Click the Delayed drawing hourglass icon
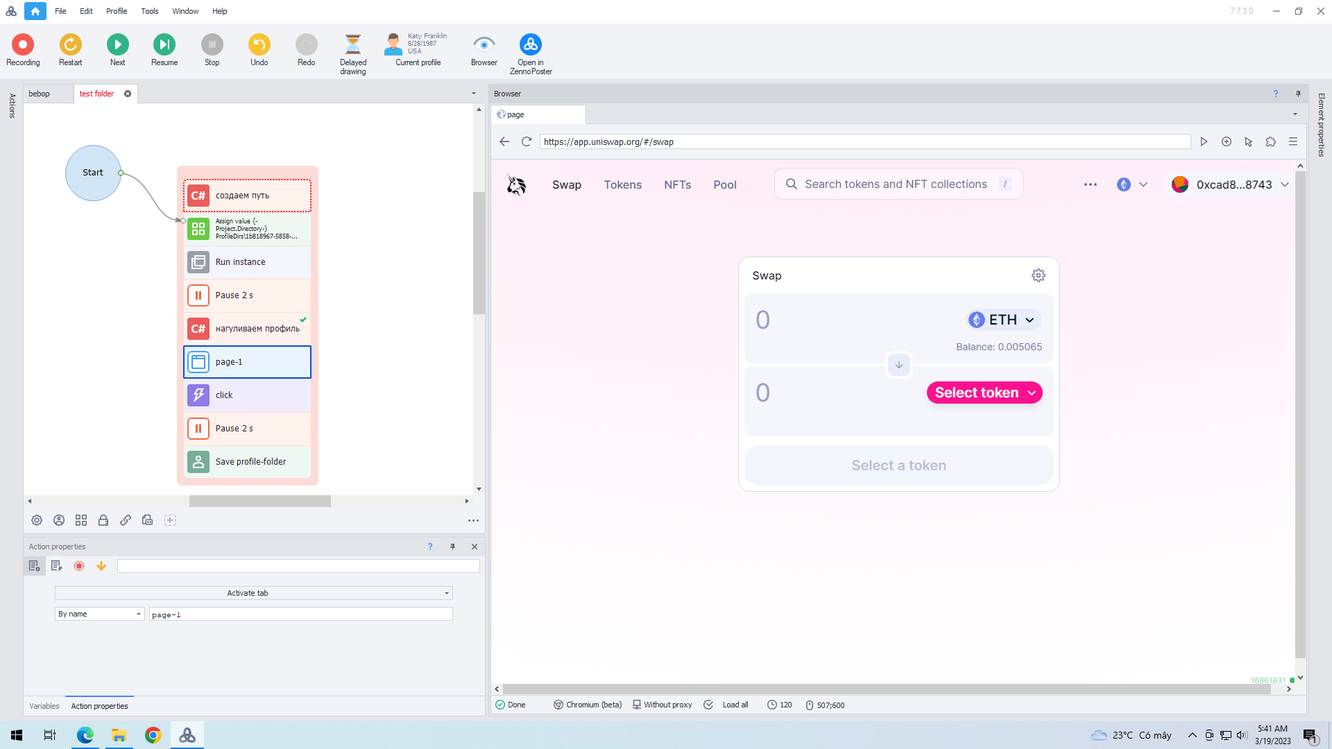 [352, 45]
